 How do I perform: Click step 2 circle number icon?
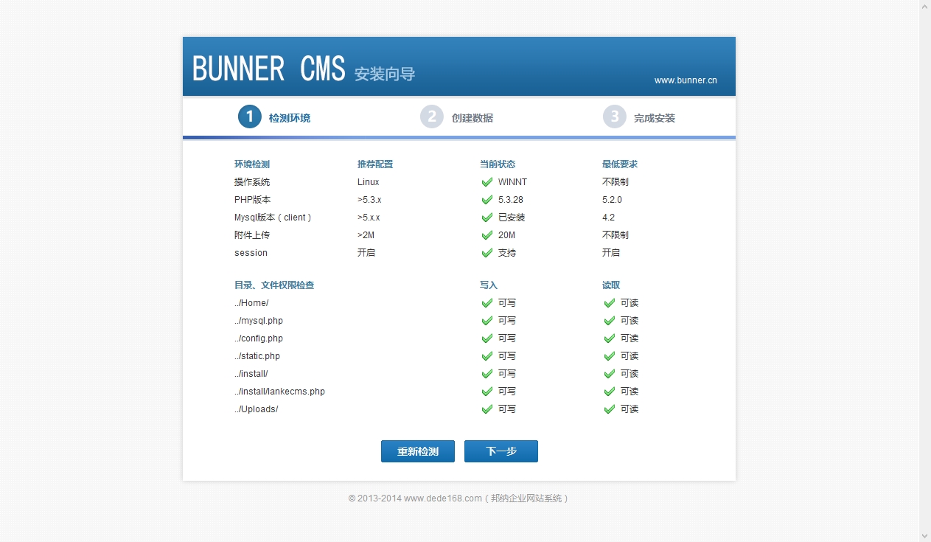pyautogui.click(x=432, y=117)
